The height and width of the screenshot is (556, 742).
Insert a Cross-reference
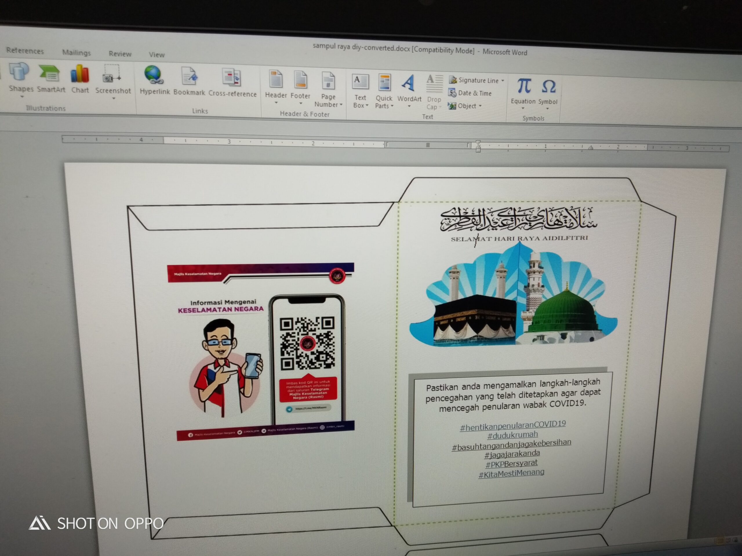tap(232, 83)
